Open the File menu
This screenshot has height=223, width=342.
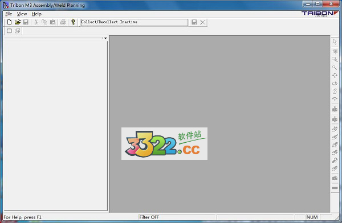pos(9,14)
